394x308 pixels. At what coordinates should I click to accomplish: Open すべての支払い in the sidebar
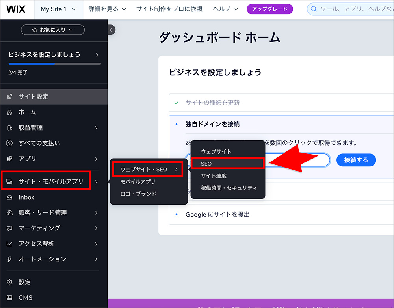coord(54,143)
